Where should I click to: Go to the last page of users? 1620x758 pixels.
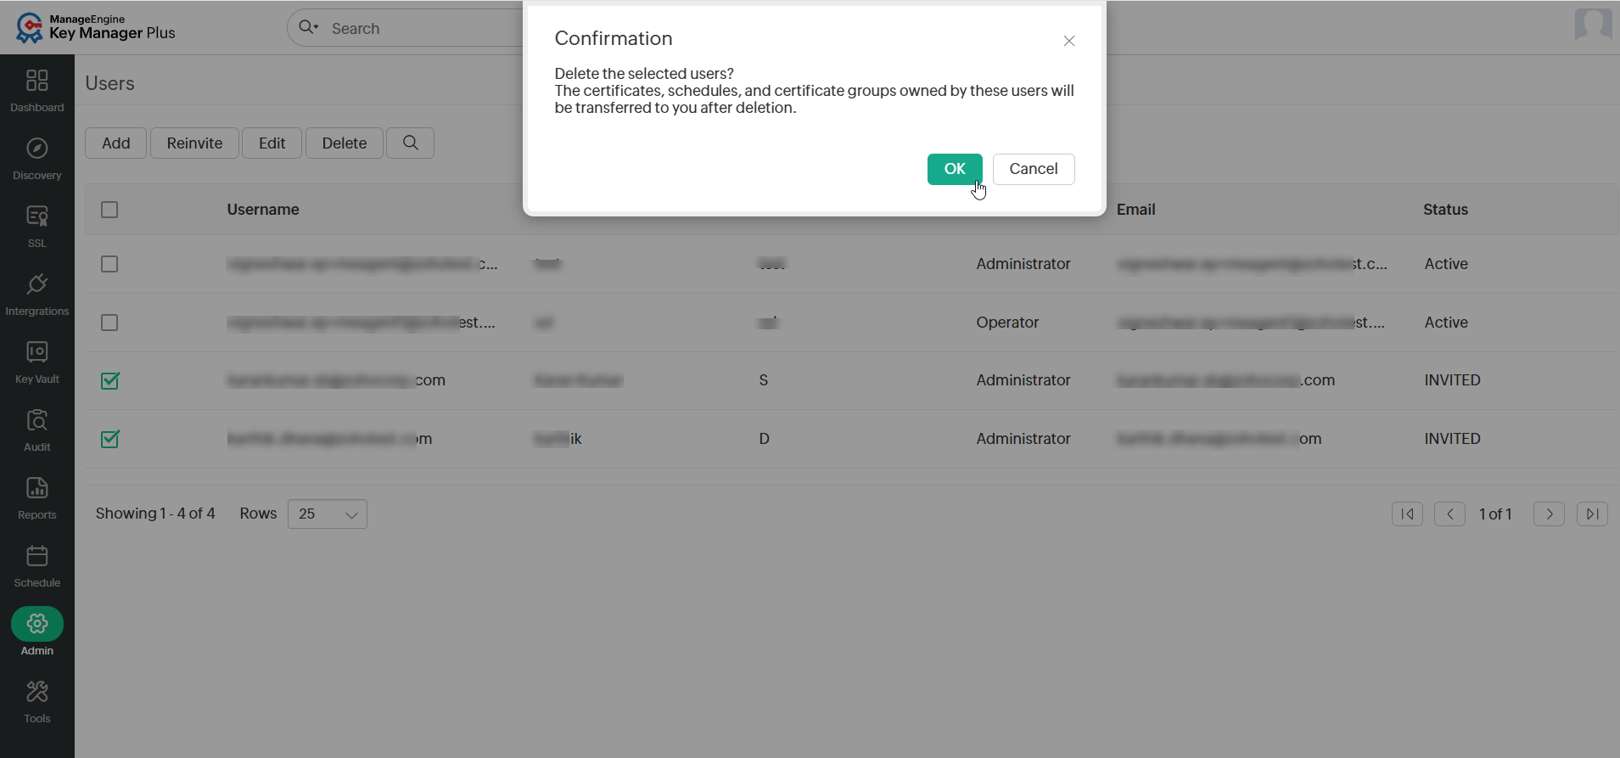click(x=1592, y=514)
